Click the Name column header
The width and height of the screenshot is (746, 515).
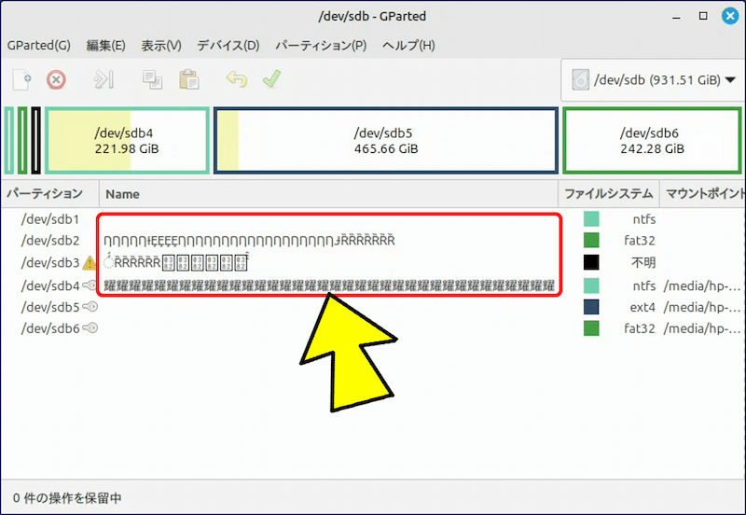point(122,194)
